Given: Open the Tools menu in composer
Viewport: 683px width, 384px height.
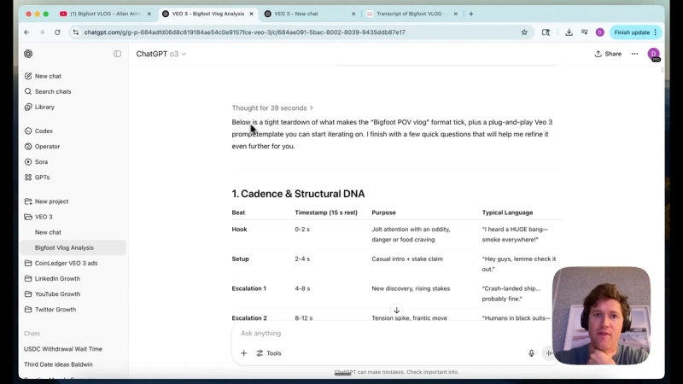Looking at the screenshot, I should coord(269,353).
